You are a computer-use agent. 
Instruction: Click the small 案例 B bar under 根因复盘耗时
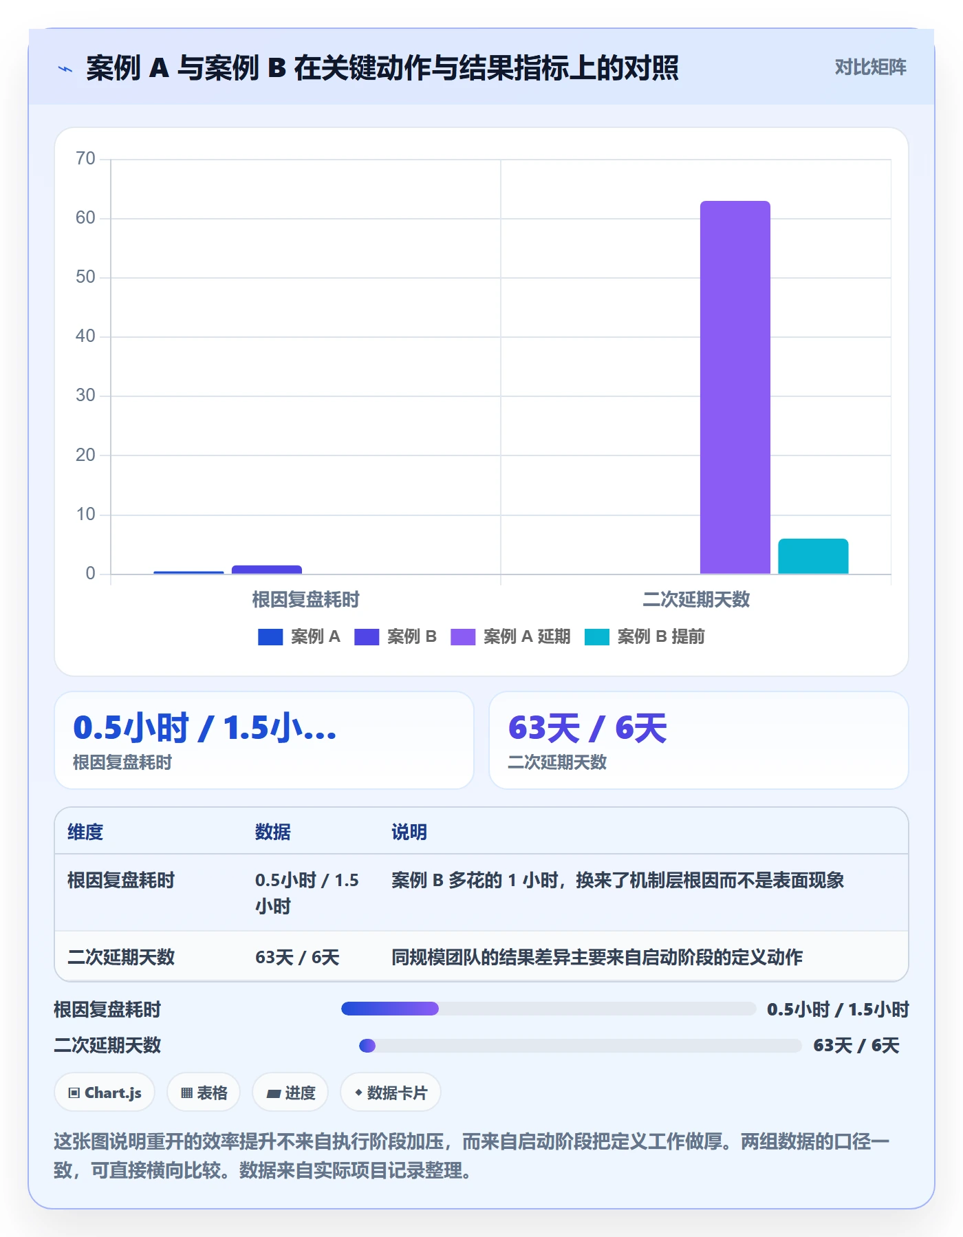pyautogui.click(x=267, y=570)
